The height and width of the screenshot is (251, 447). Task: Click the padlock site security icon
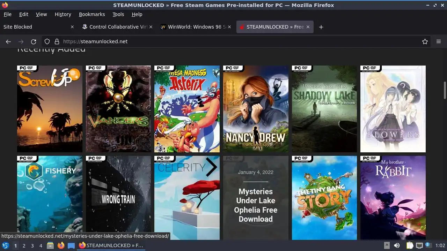point(57,41)
